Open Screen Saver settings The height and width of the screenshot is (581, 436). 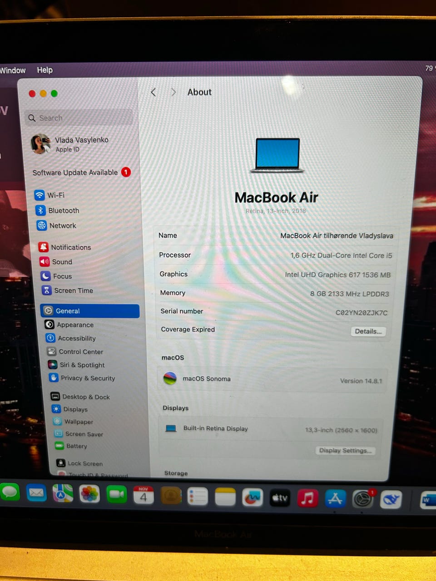[x=79, y=433]
